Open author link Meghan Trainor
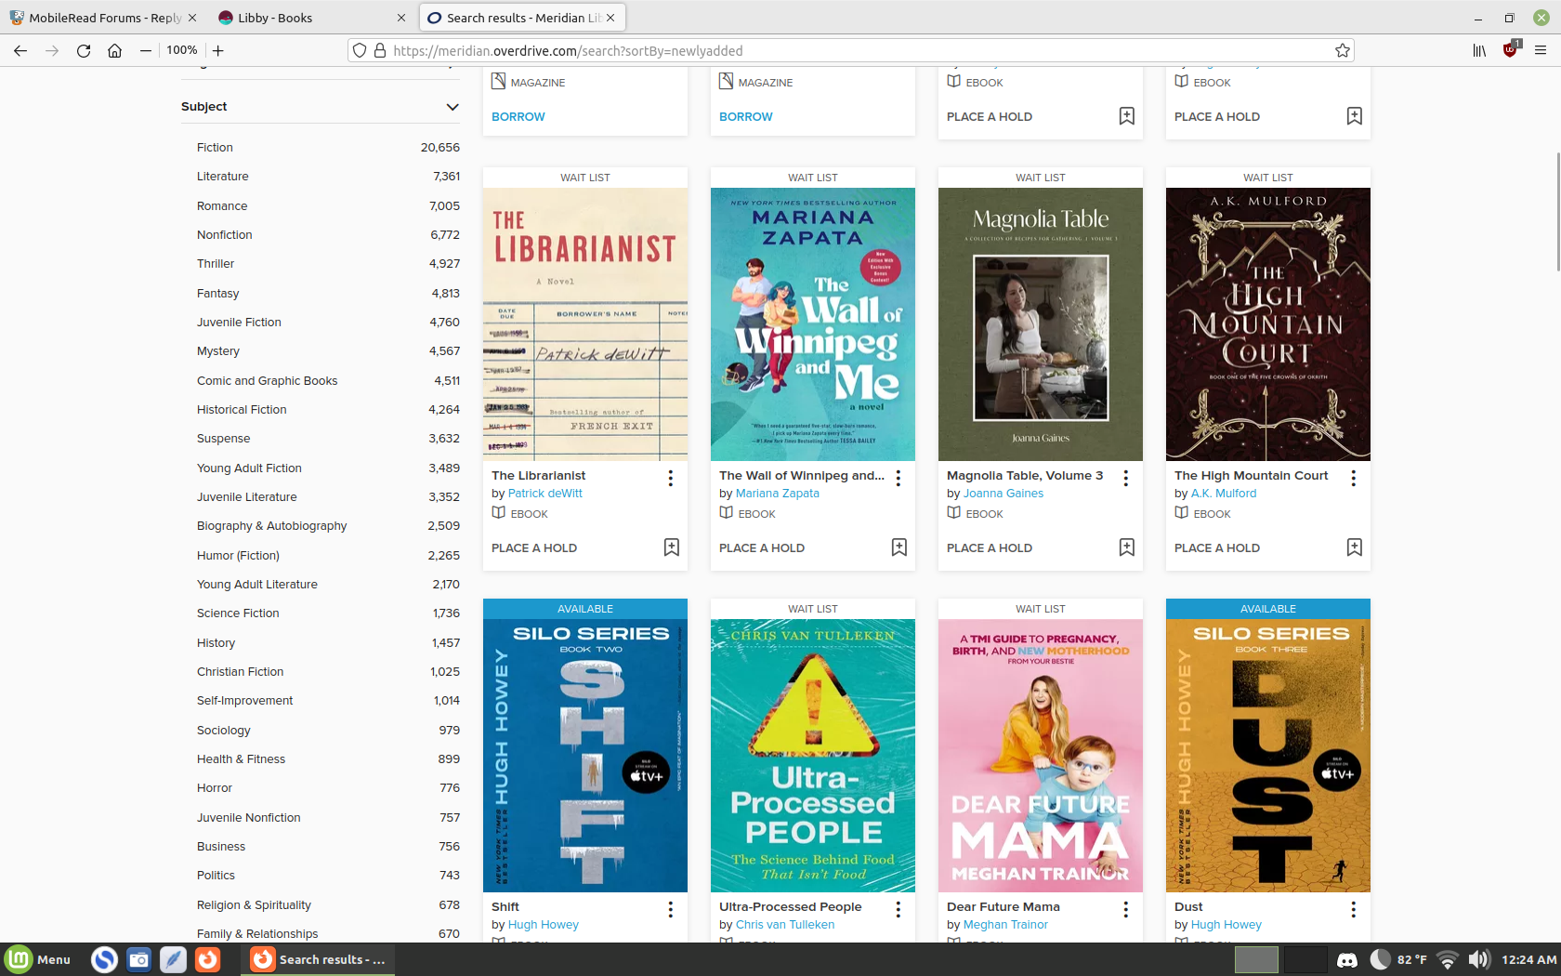Image resolution: width=1561 pixels, height=976 pixels. [x=1005, y=925]
